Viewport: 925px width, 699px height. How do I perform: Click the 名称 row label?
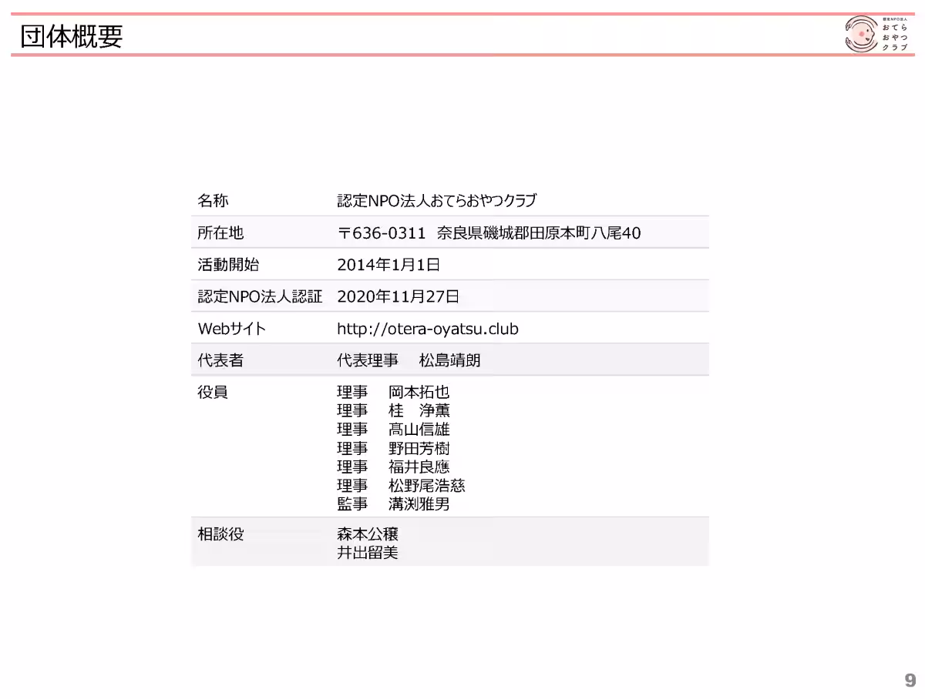click(212, 200)
